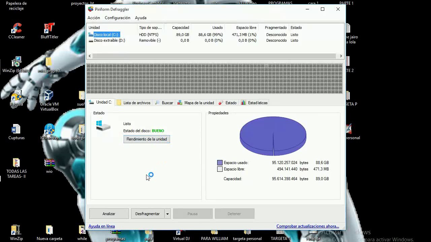Click the drive block map grid

[x=215, y=78]
